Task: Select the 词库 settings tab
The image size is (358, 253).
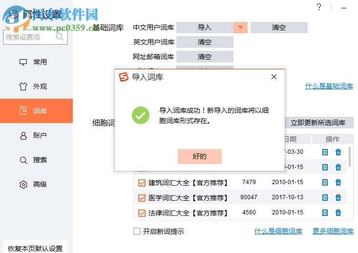Action: 36,111
